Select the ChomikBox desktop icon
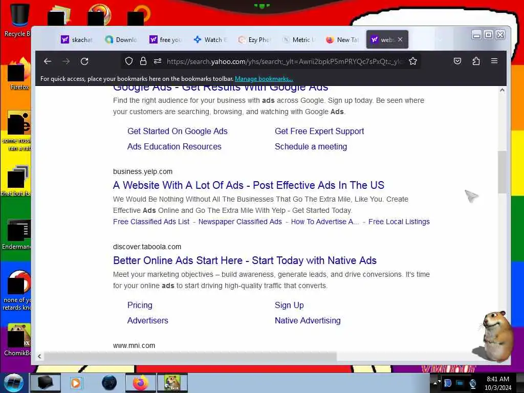Viewport: 524px width, 393px height. [17, 340]
